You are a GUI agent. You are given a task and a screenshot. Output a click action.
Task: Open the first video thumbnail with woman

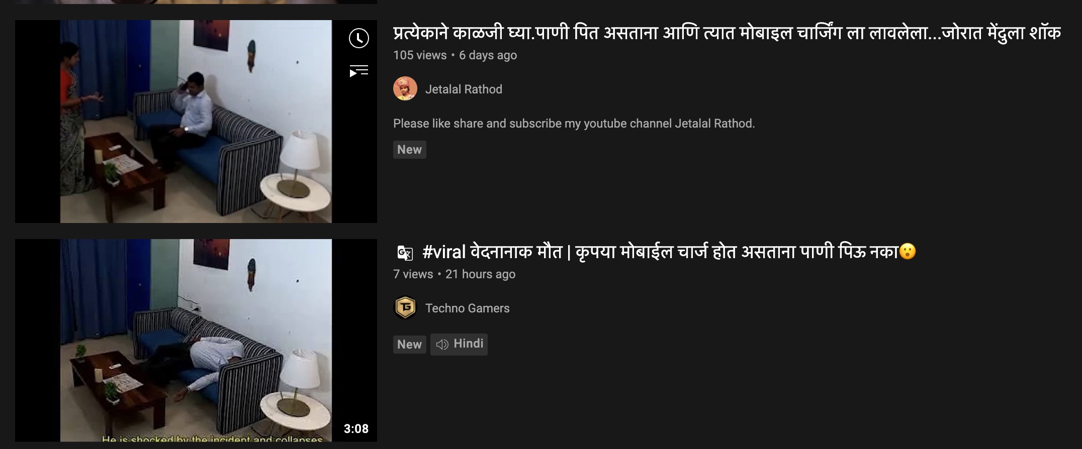tap(196, 122)
